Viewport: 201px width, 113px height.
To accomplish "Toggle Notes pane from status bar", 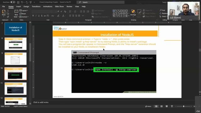I will 148,106.
